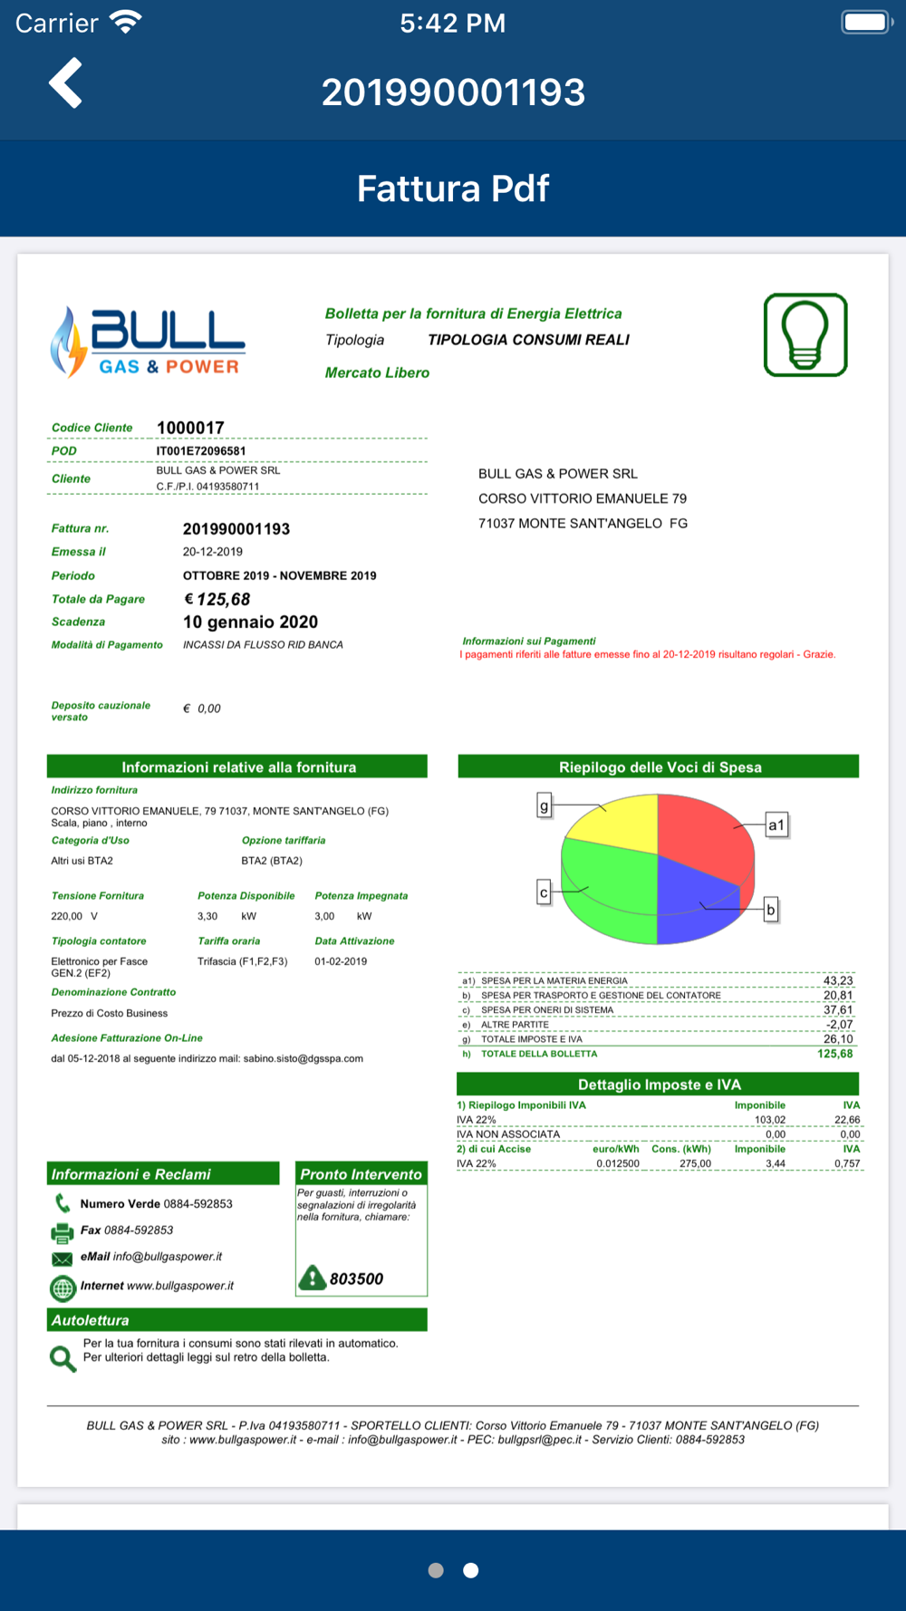This screenshot has width=906, height=1611.
Task: Tap the battery indicator
Action: tap(867, 22)
